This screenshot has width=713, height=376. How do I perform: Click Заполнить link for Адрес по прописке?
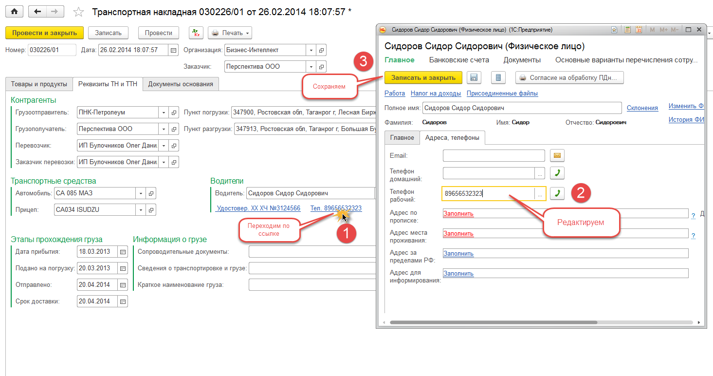point(458,213)
